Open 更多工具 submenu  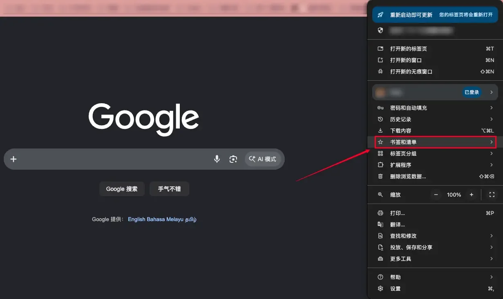click(x=435, y=259)
